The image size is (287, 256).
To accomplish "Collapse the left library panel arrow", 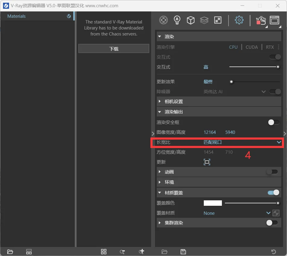I will tap(153, 134).
